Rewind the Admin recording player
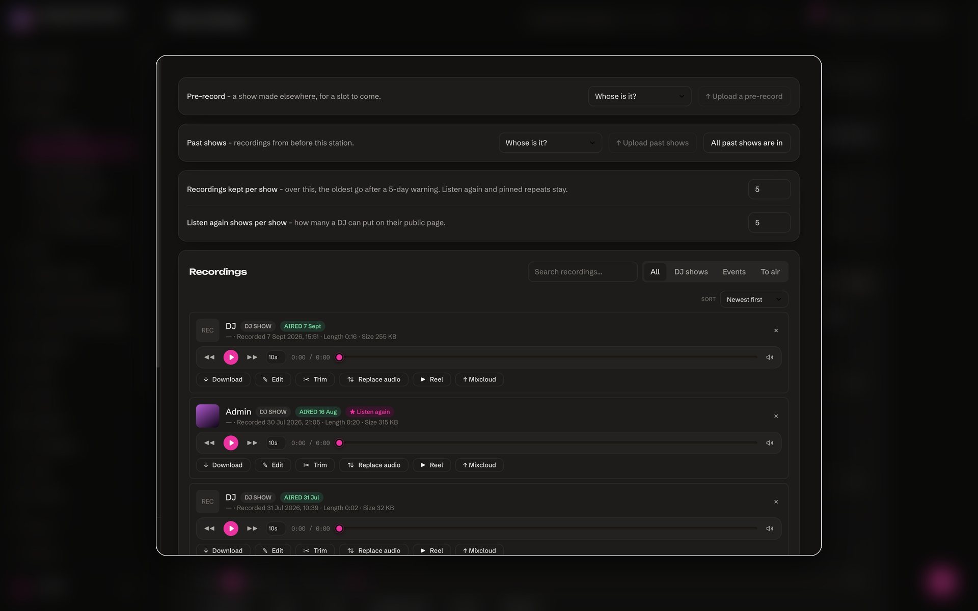Viewport: 978px width, 611px height. [209, 443]
